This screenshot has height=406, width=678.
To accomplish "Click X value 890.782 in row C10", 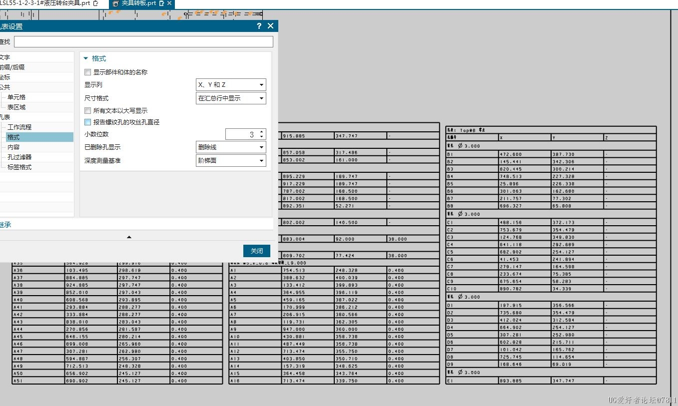I will [x=511, y=289].
